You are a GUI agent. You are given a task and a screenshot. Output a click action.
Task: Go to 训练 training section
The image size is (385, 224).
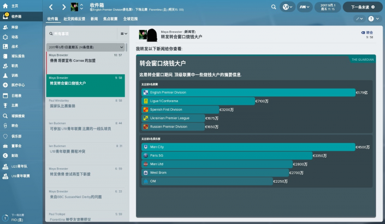pyautogui.click(x=14, y=76)
